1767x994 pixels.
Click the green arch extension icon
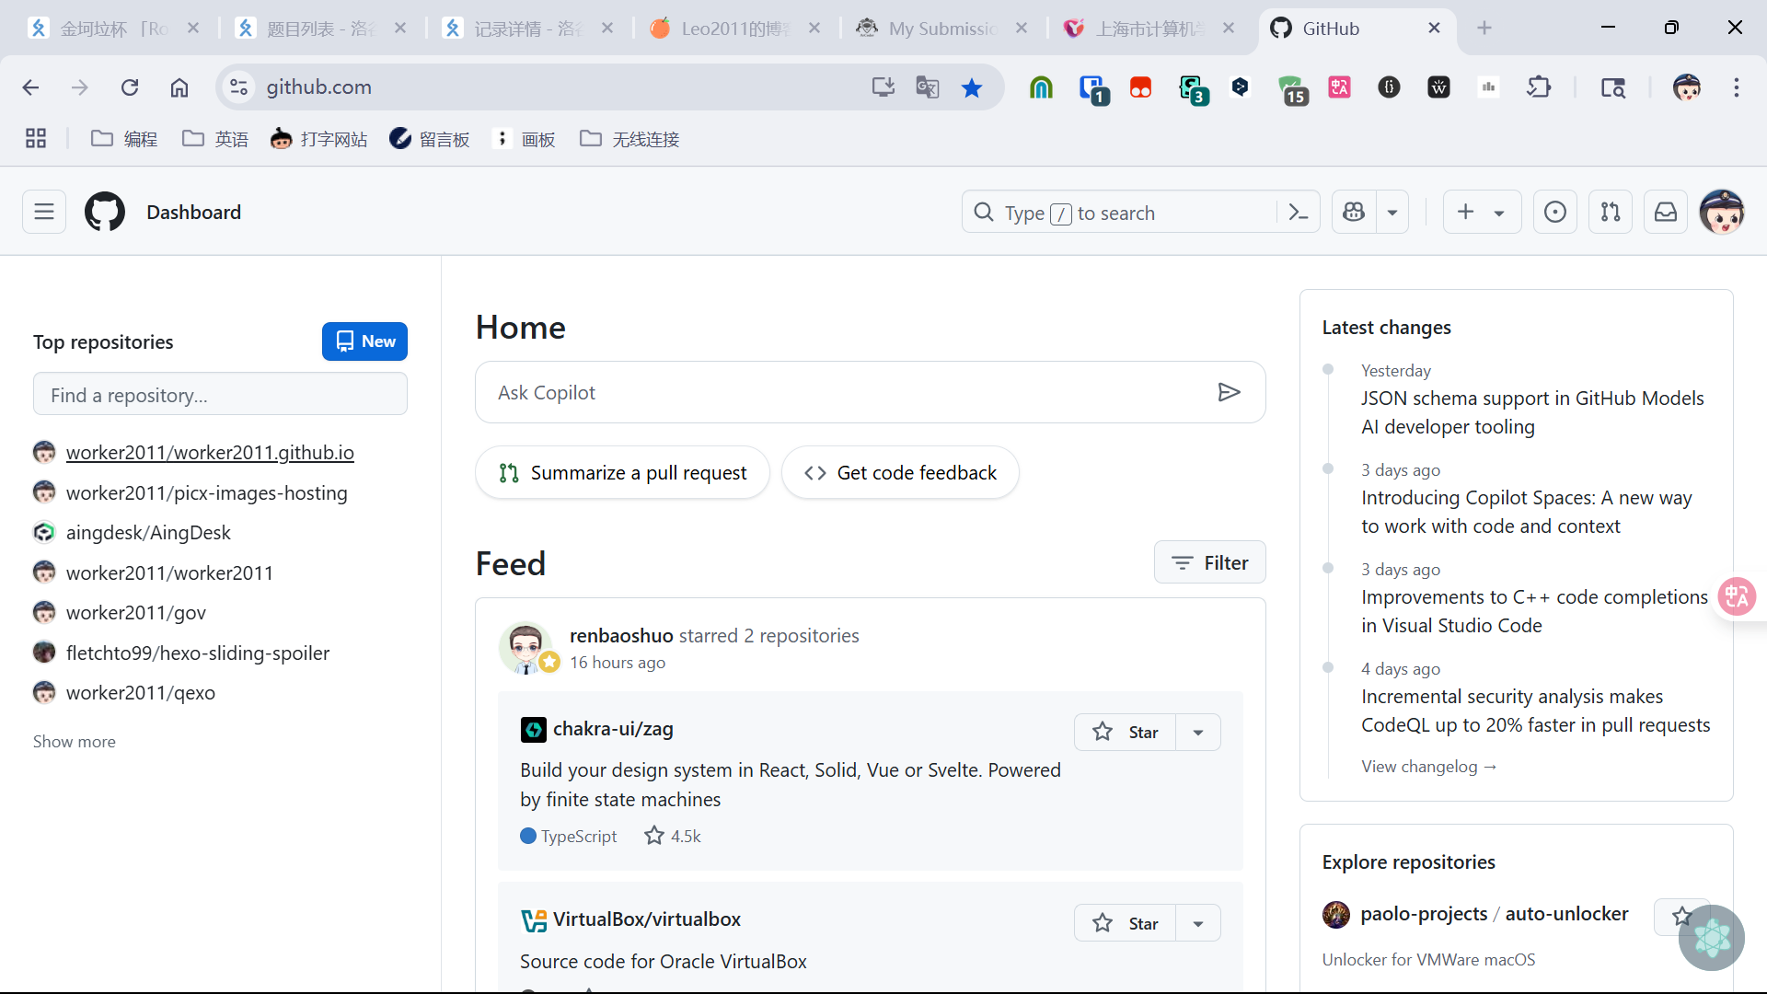pyautogui.click(x=1041, y=87)
